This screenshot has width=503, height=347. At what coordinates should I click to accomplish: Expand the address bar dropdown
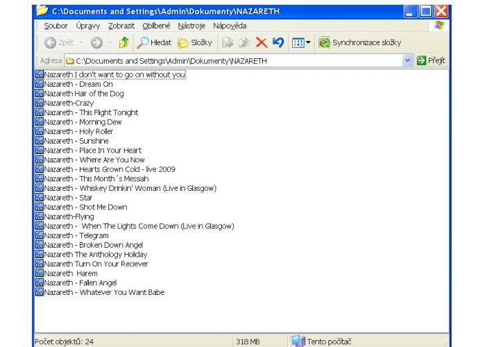point(407,60)
